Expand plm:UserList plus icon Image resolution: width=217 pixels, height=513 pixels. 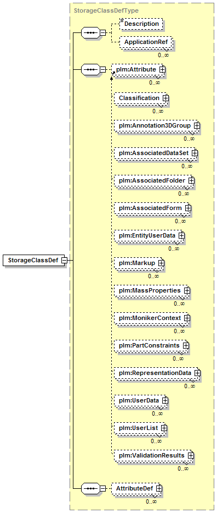click(164, 428)
